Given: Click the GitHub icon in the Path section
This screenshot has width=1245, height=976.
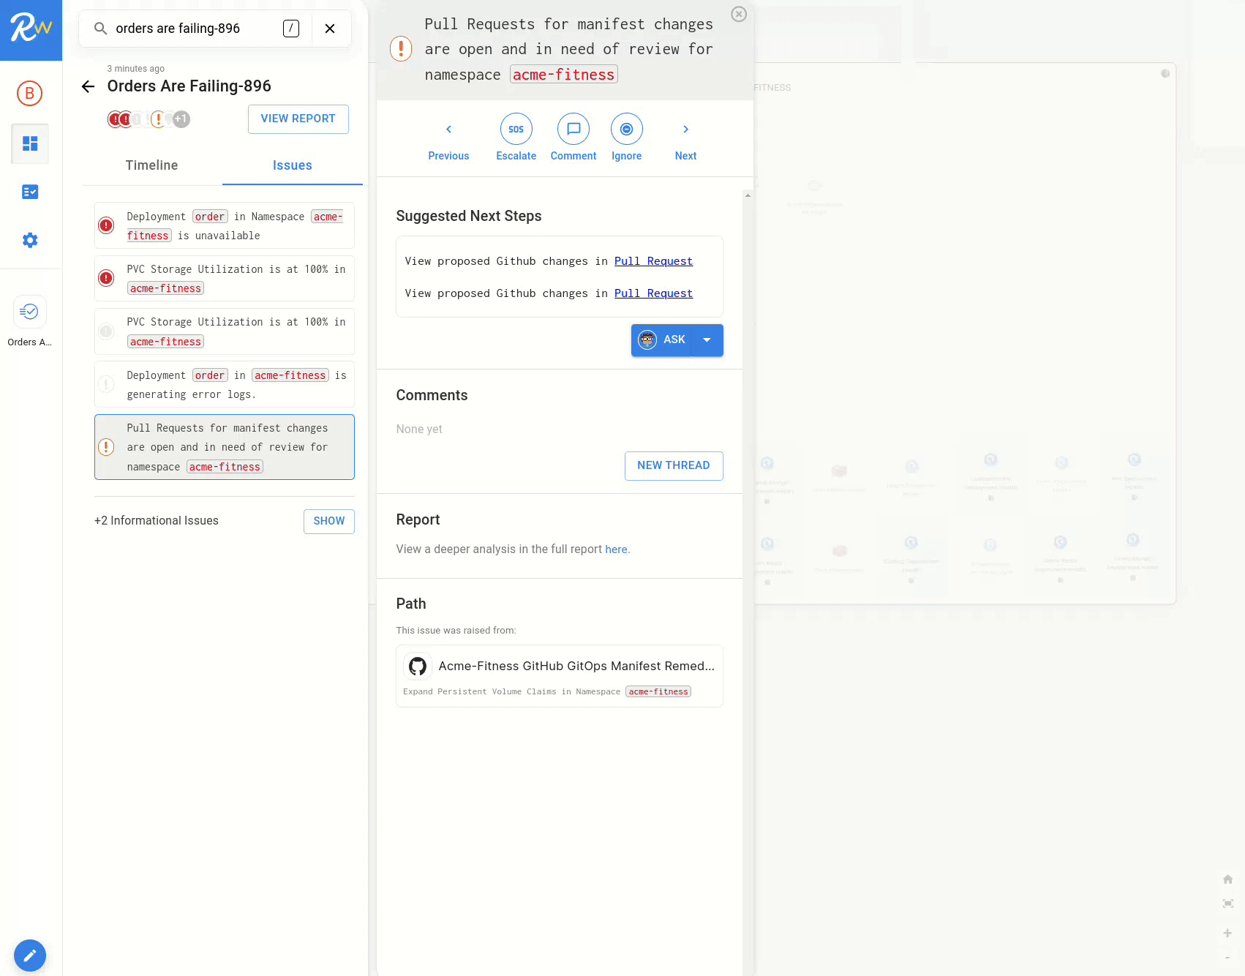Looking at the screenshot, I should tap(418, 666).
